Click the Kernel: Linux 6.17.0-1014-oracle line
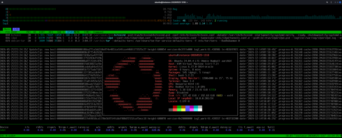 (191, 66)
